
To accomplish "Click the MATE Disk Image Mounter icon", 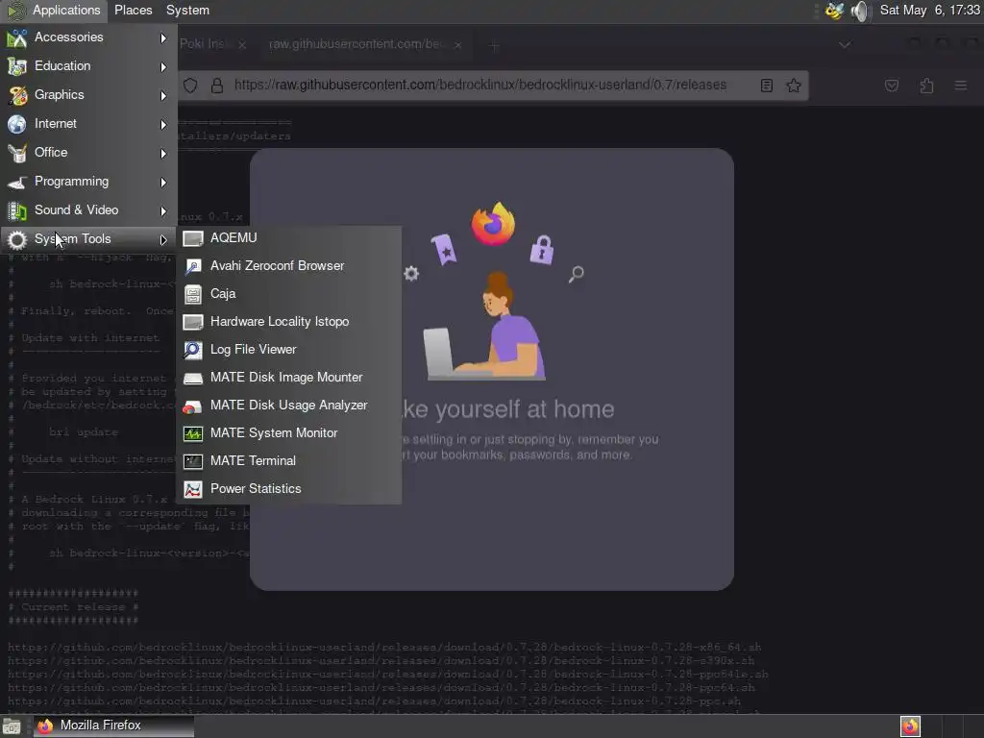I will [x=192, y=378].
